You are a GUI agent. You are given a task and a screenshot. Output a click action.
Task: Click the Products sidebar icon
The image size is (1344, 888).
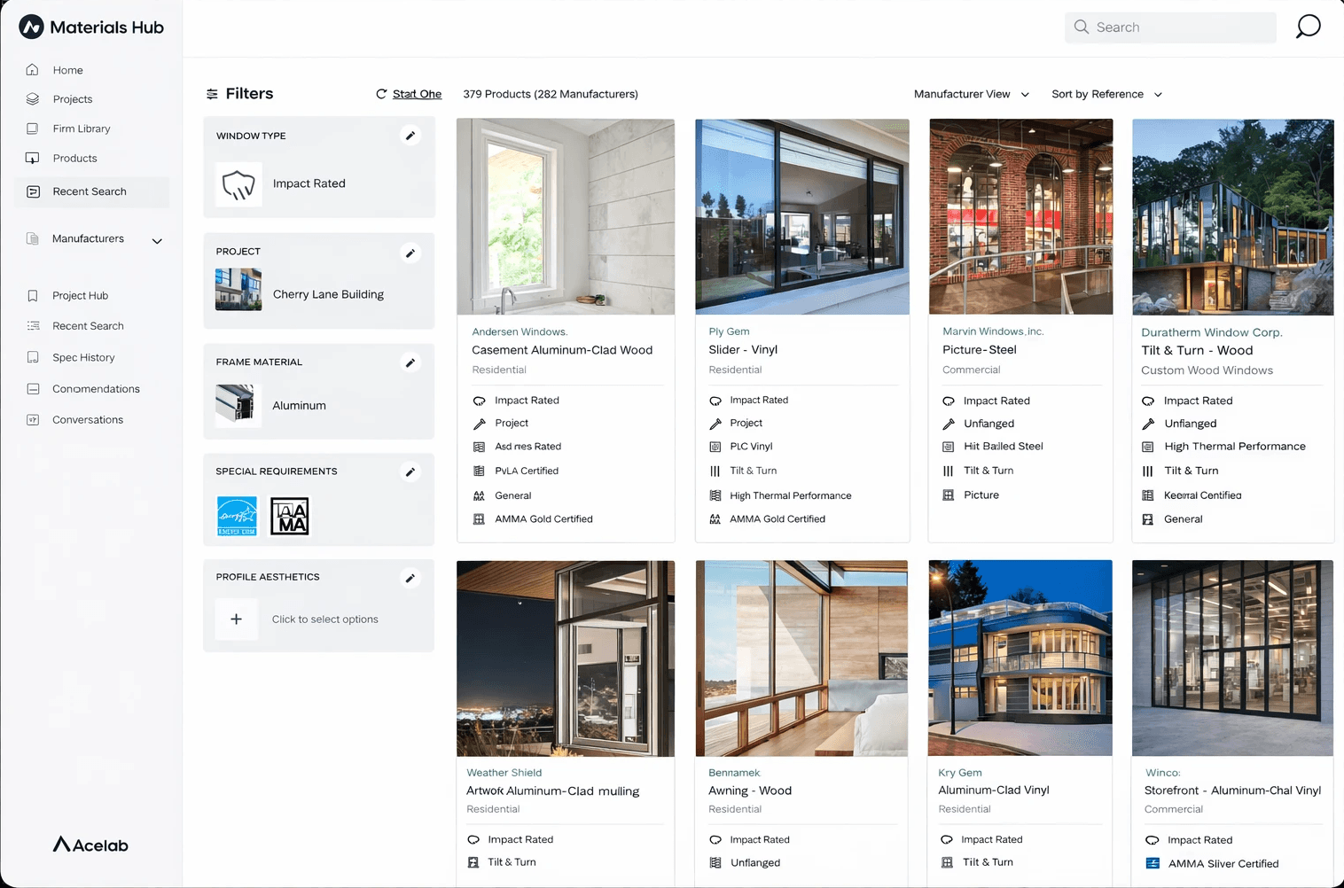click(x=33, y=159)
